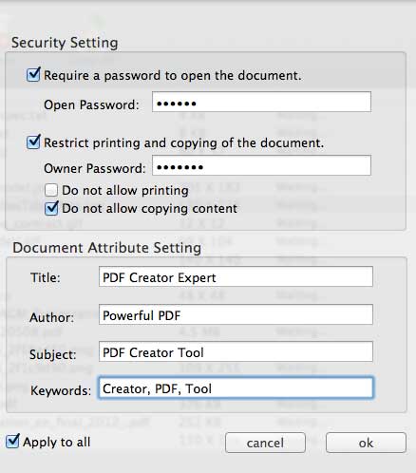Dismiss the dialog with the cancel button
This screenshot has height=473, width=416.
pyautogui.click(x=265, y=443)
